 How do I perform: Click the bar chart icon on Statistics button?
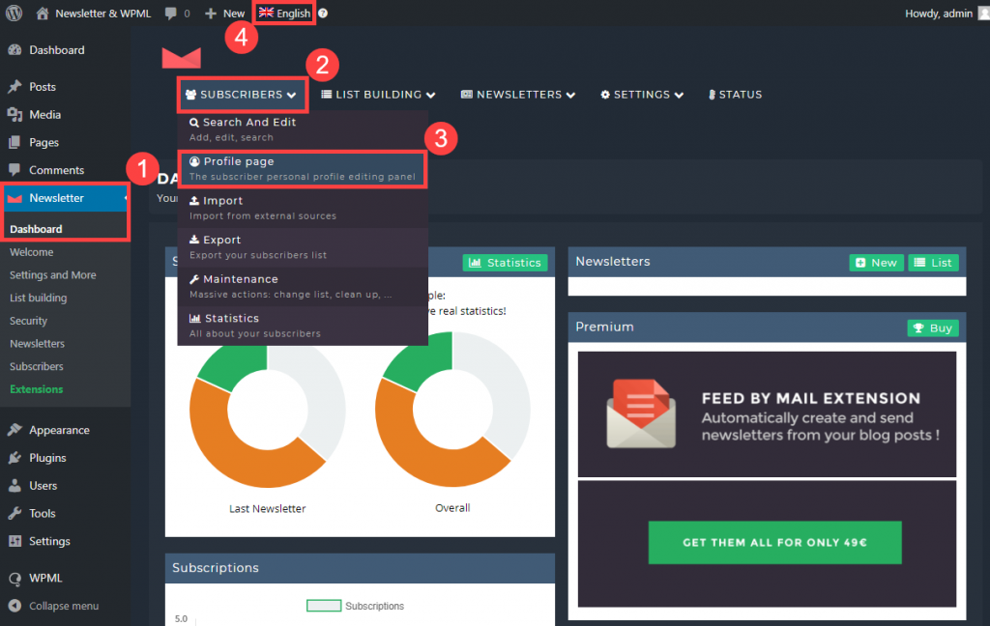tap(476, 263)
